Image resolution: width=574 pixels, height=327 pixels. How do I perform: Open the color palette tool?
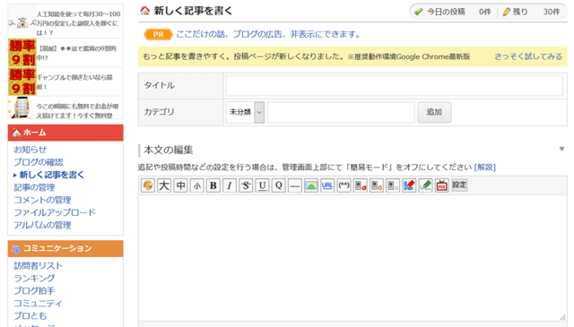click(148, 185)
